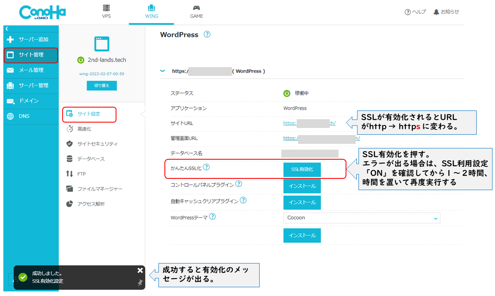495x296 pixels.
Task: Switch to the WING tab
Action: tap(152, 12)
